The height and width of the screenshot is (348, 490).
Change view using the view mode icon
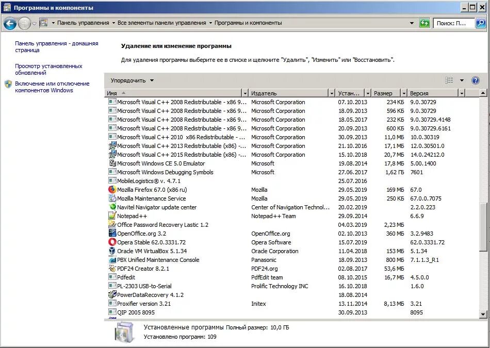point(449,80)
